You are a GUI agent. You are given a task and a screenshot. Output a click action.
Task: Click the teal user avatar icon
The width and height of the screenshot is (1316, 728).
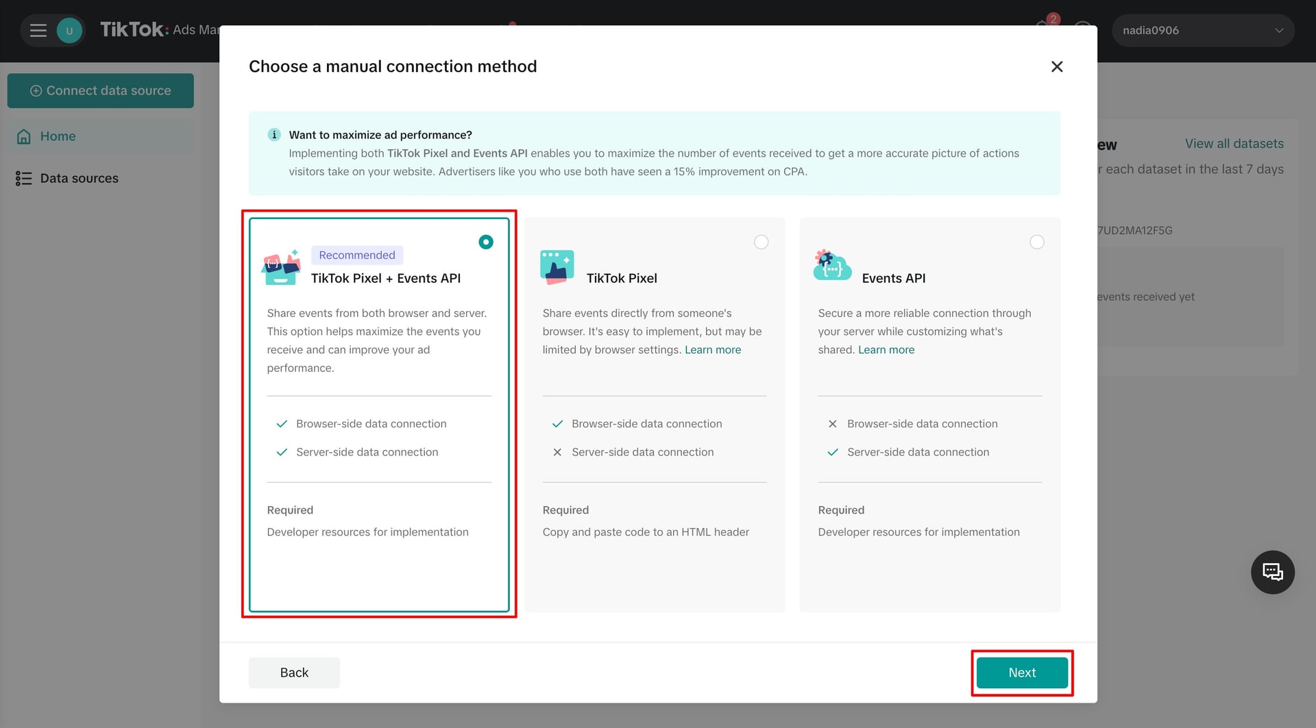coord(69,30)
